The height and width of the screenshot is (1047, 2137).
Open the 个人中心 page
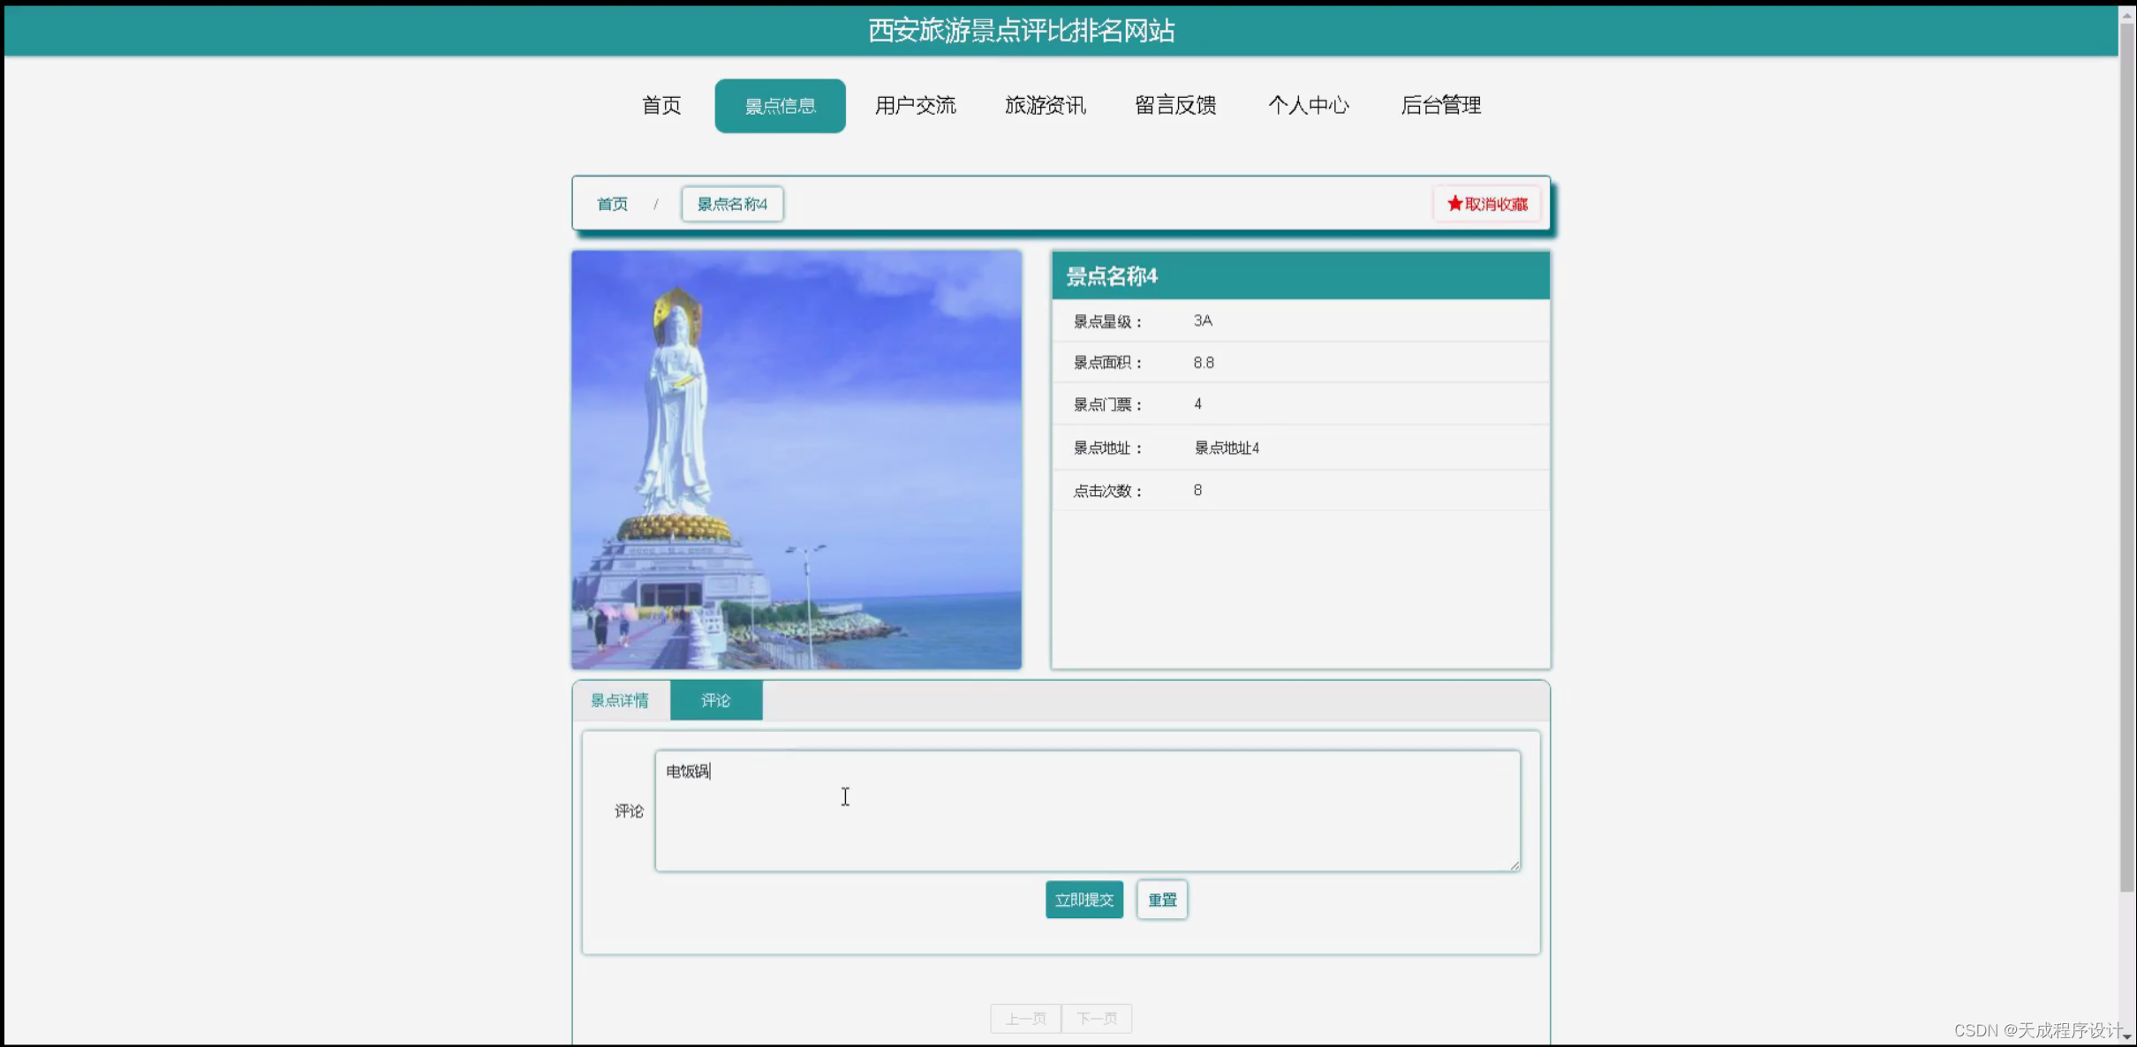coord(1310,105)
